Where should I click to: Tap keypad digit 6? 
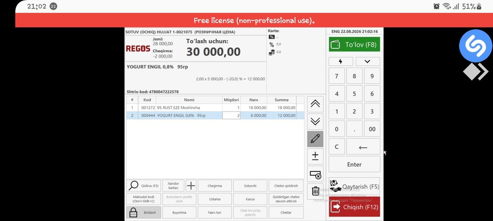click(x=372, y=94)
